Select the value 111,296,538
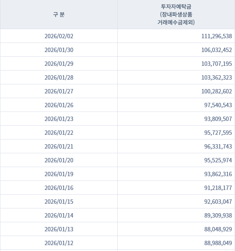 click(216, 36)
